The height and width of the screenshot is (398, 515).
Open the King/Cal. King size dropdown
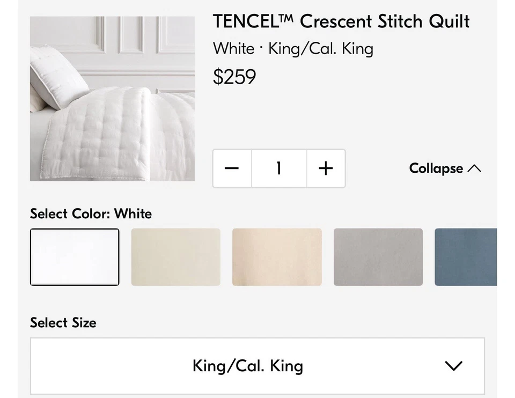[x=248, y=366]
